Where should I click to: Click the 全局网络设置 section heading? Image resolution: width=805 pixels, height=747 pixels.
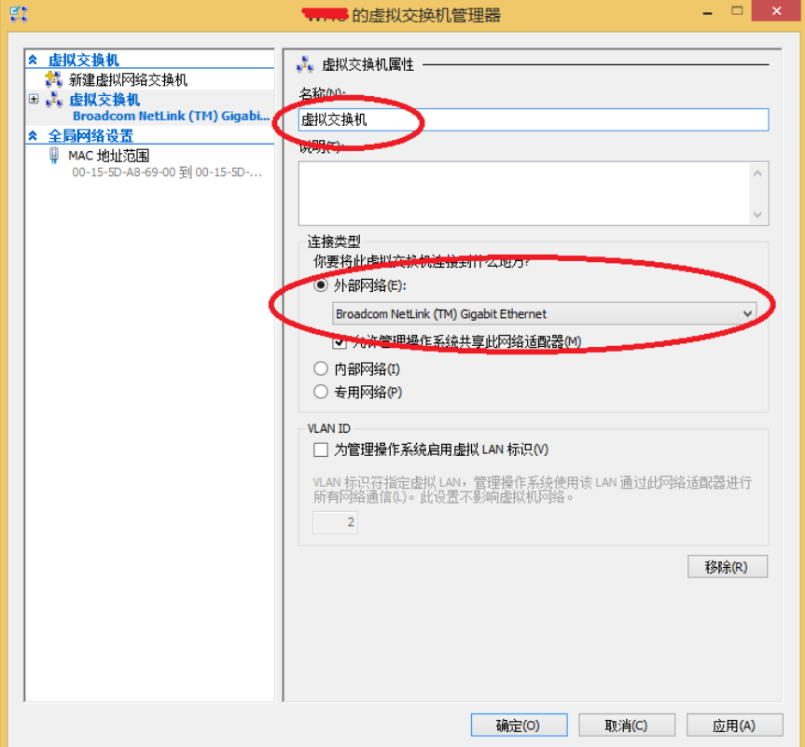pyautogui.click(x=90, y=136)
